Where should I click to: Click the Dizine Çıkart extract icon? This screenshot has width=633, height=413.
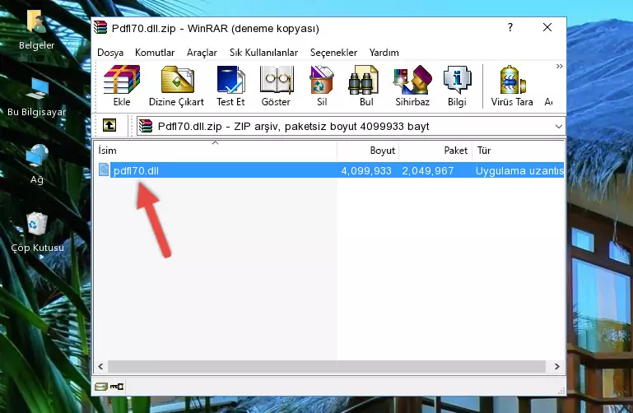(x=176, y=86)
